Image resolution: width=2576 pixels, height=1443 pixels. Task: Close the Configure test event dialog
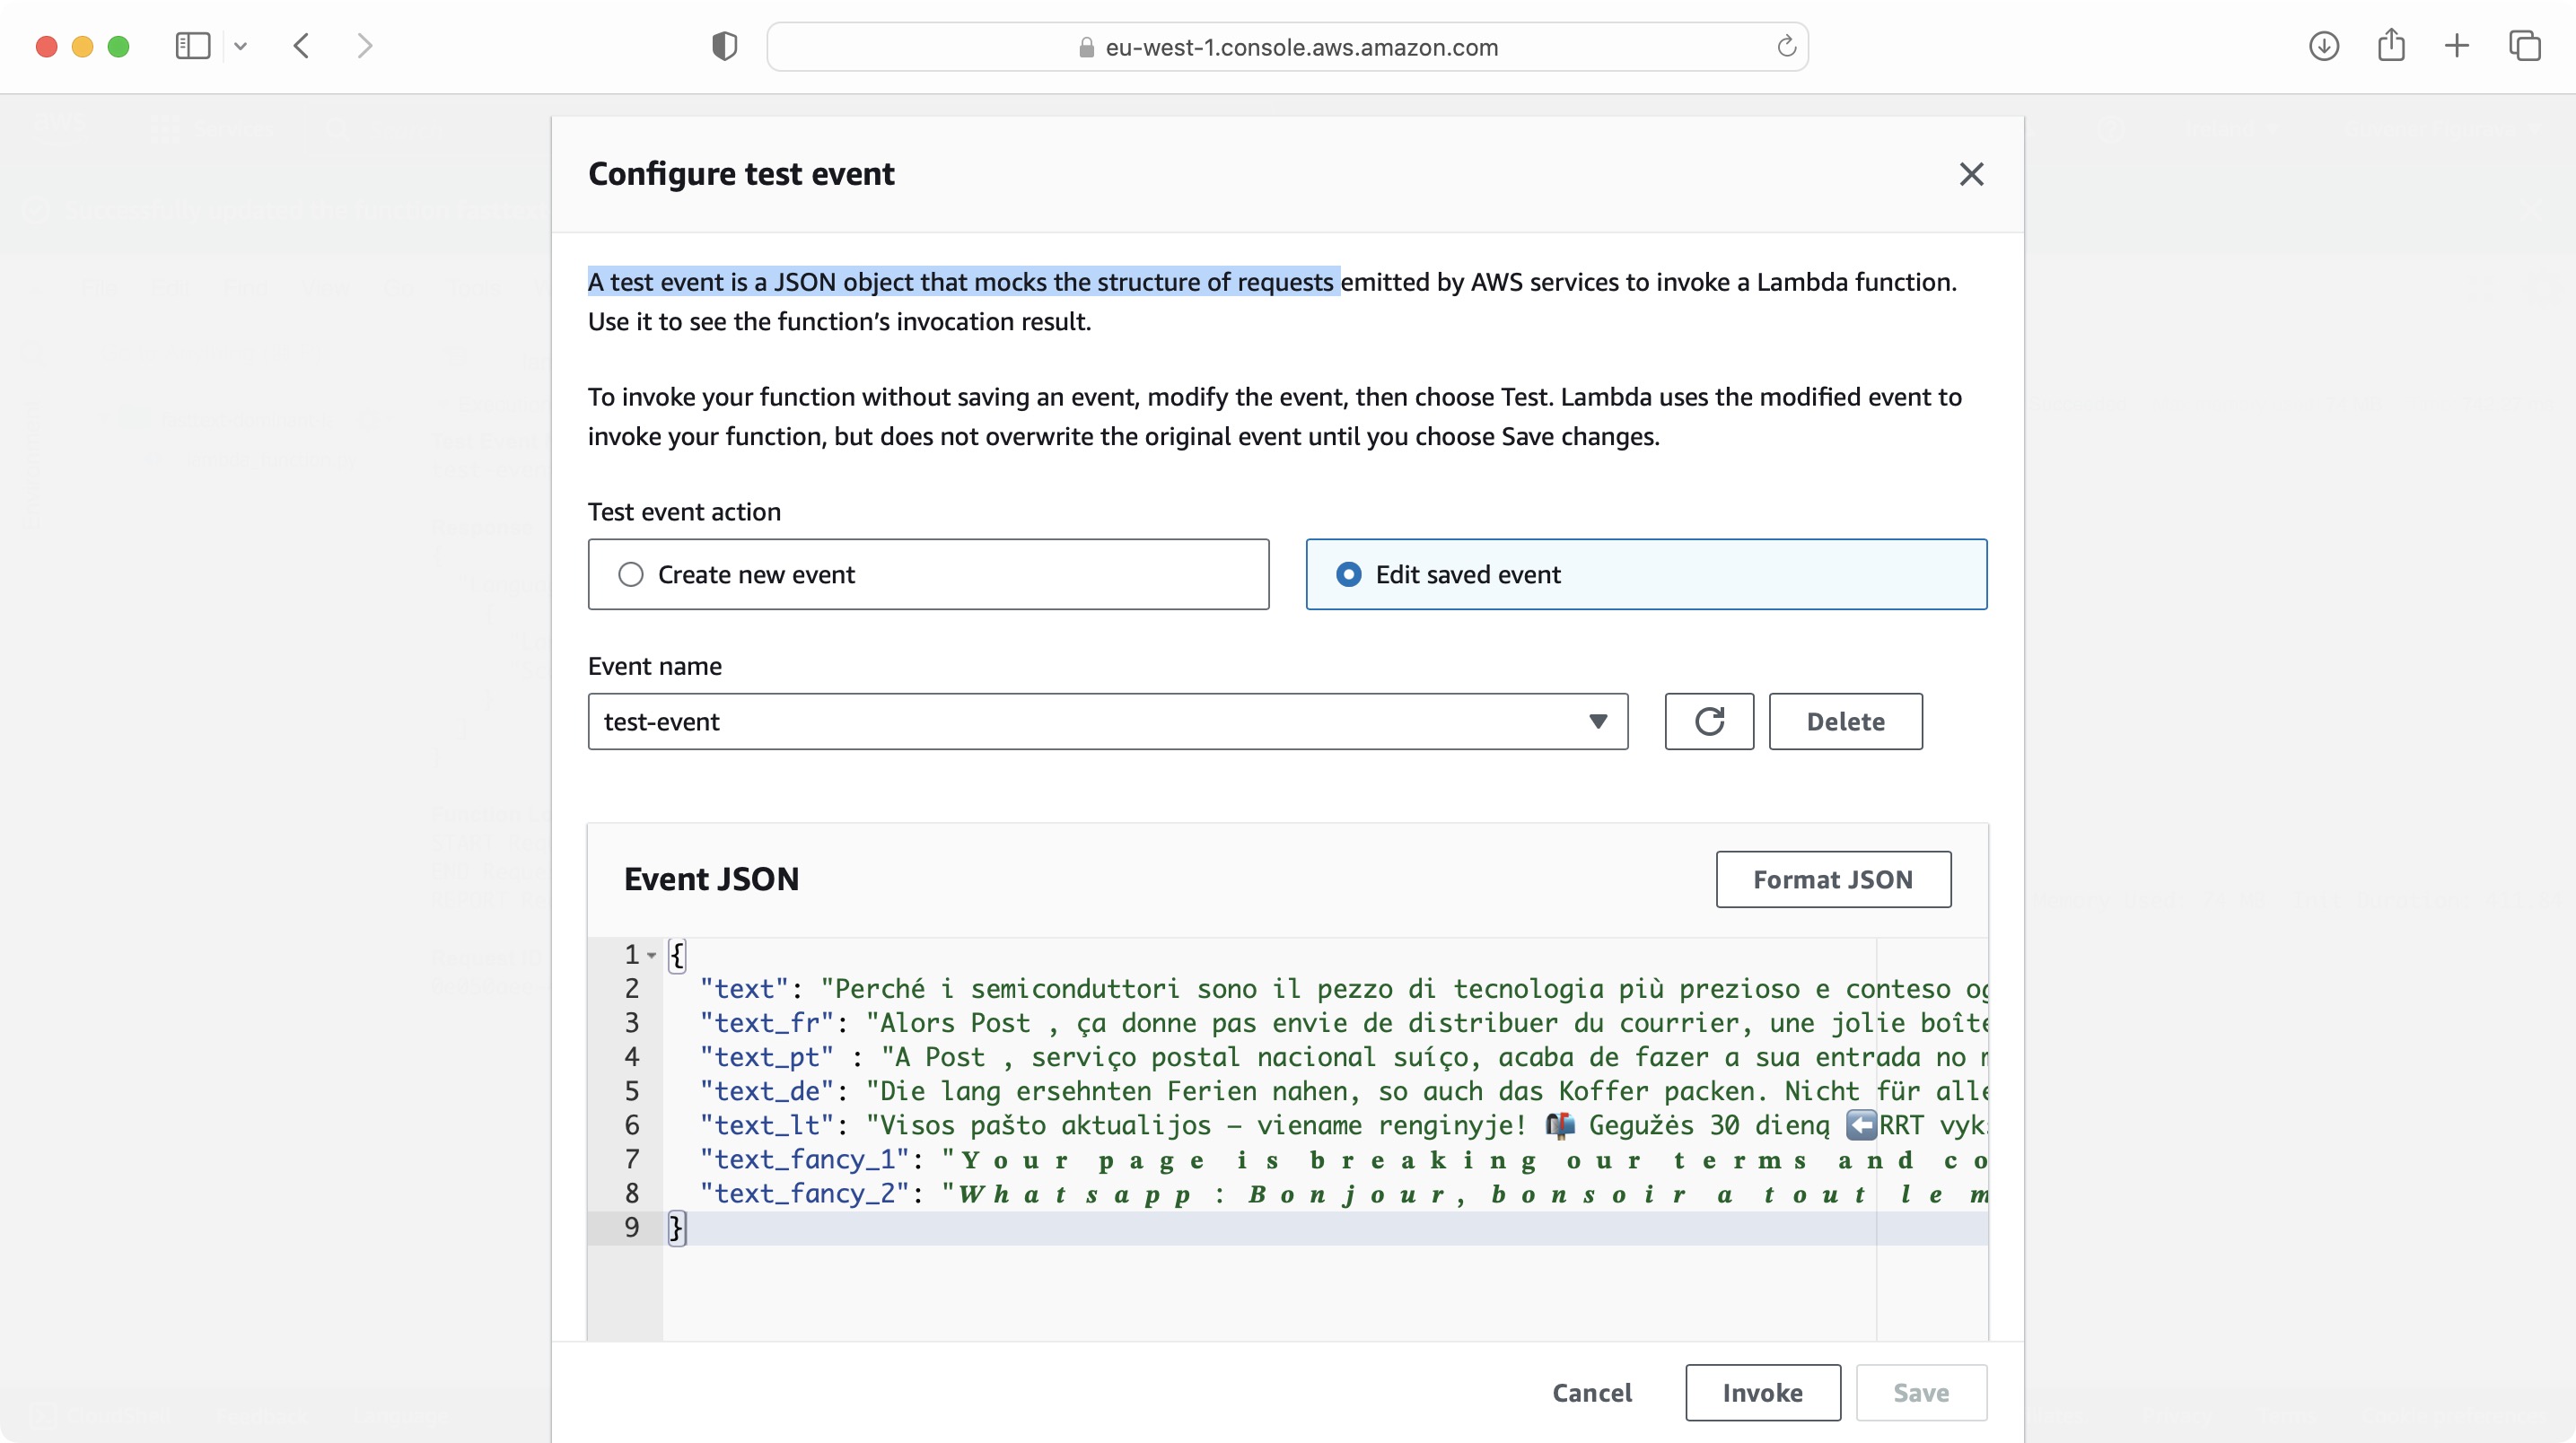click(1970, 174)
